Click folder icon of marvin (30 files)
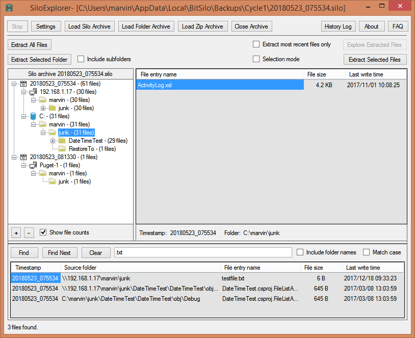This screenshot has width=415, height=338. tap(43, 100)
